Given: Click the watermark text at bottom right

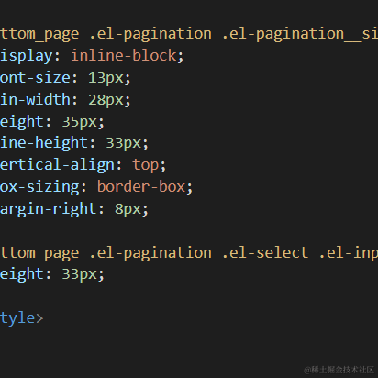Looking at the screenshot, I should [339, 370].
